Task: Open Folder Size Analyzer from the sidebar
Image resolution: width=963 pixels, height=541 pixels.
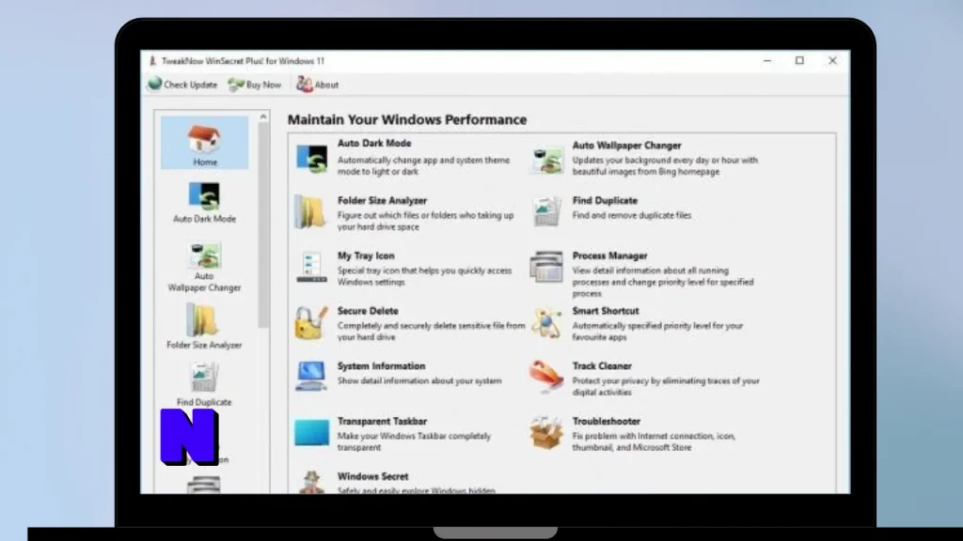Action: (x=204, y=326)
